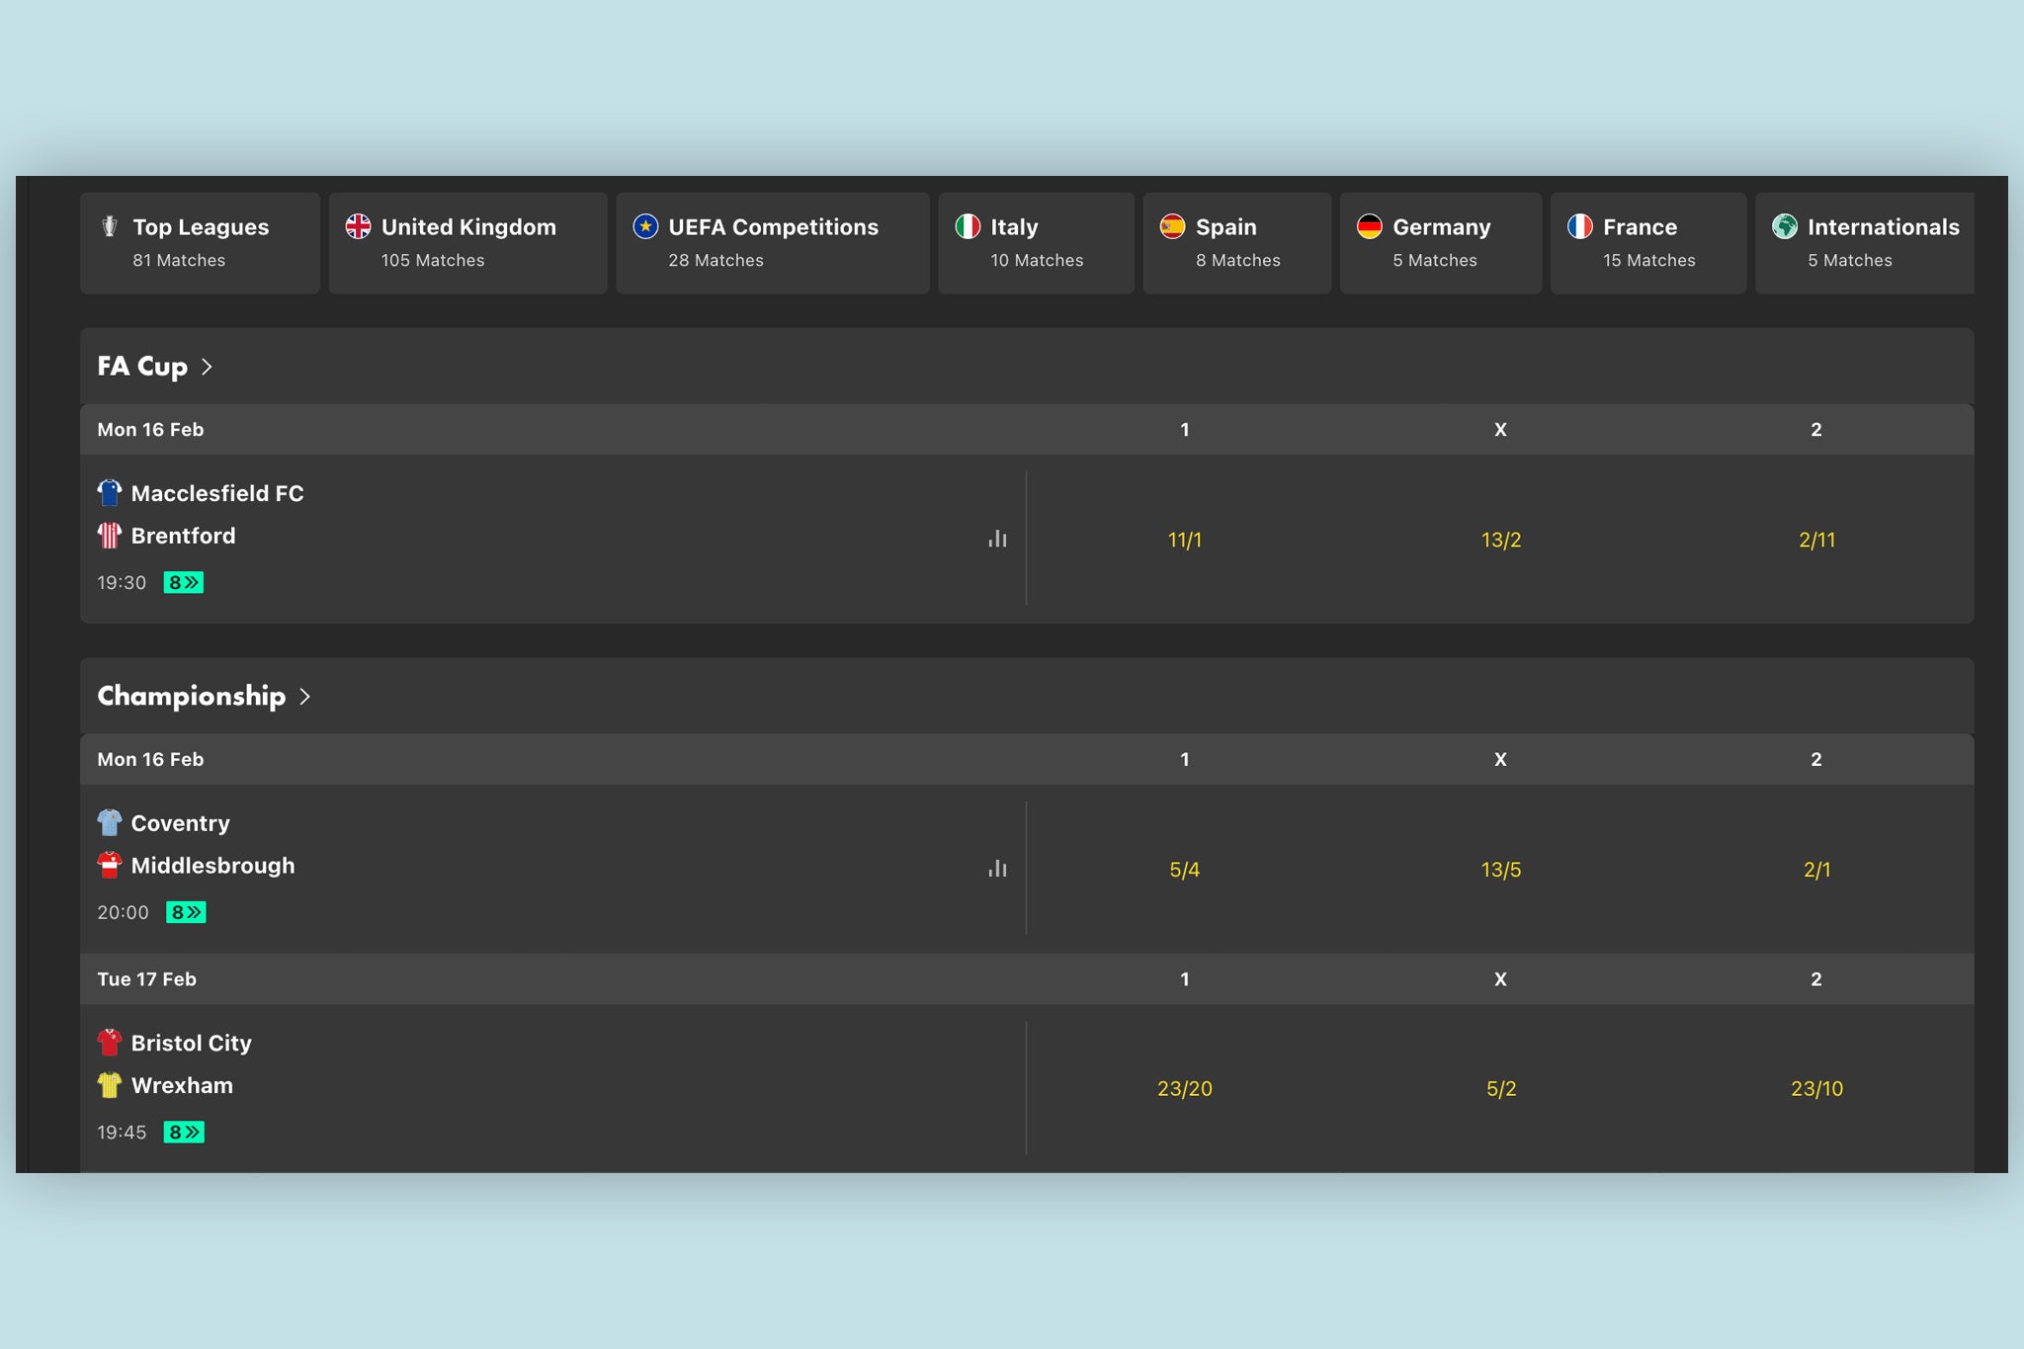Open the UEFA Competitions tab
This screenshot has height=1349, width=2024.
(772, 243)
